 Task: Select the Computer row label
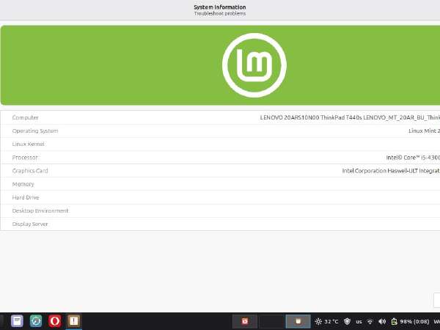tap(25, 117)
